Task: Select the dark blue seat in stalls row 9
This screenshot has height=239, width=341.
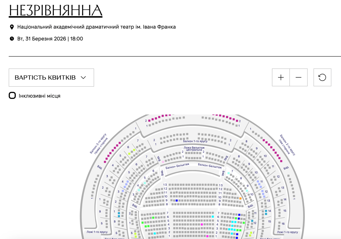Action: click(x=177, y=201)
